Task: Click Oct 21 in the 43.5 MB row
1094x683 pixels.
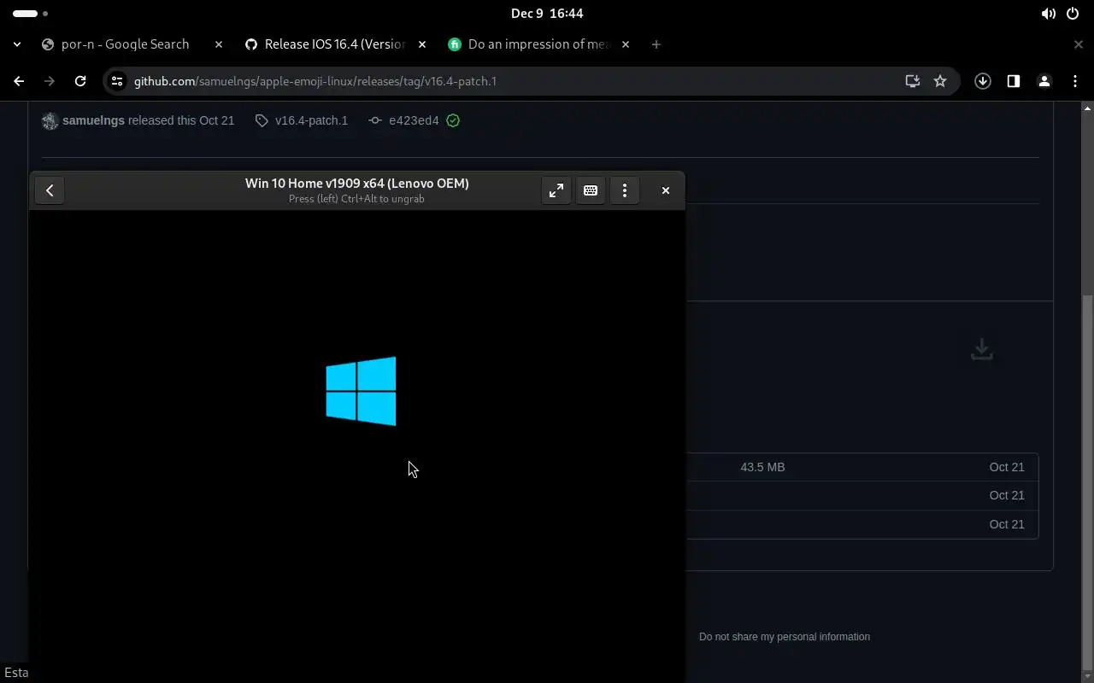Action: (x=1007, y=467)
